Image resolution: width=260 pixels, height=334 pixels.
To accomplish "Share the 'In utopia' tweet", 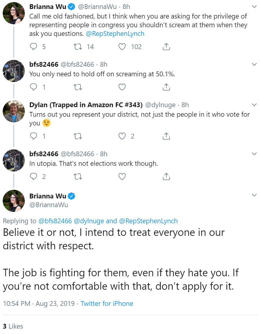I will pyautogui.click(x=166, y=177).
